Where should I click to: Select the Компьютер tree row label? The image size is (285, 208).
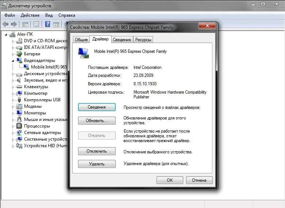click(36, 93)
